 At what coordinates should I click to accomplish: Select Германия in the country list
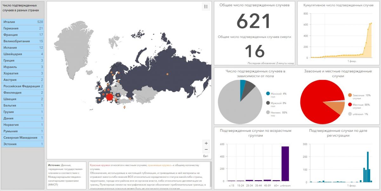[23, 28]
